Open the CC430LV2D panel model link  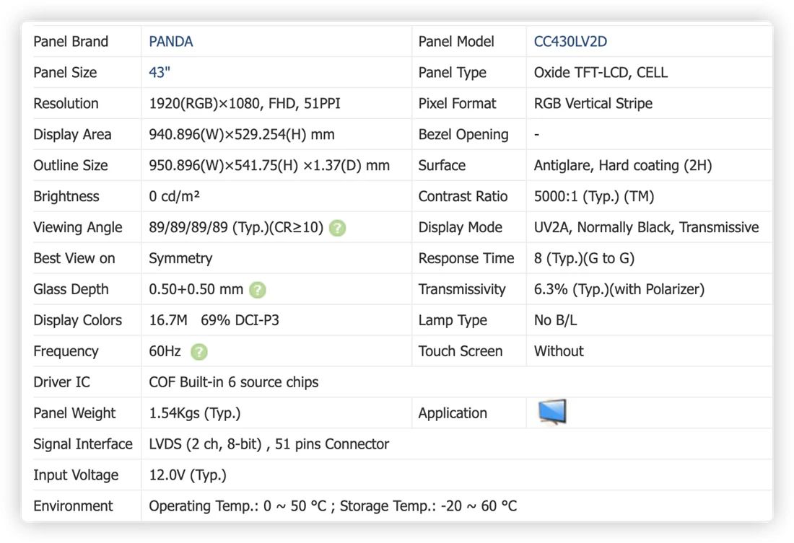coord(570,42)
